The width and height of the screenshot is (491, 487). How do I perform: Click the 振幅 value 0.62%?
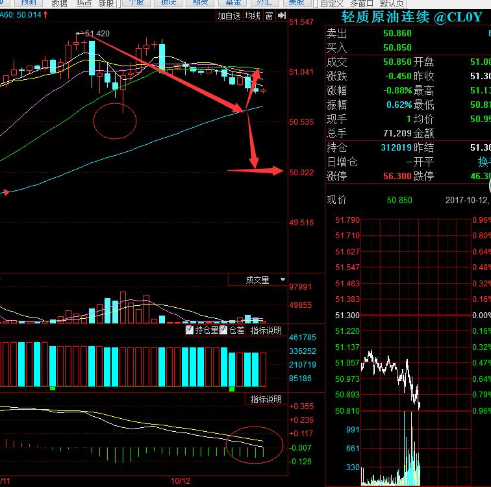point(399,105)
